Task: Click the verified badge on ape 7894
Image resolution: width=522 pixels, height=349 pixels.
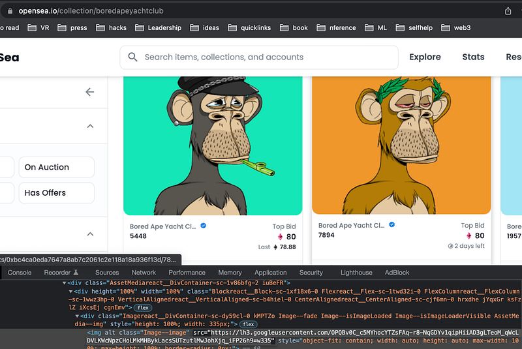Action: tap(392, 224)
